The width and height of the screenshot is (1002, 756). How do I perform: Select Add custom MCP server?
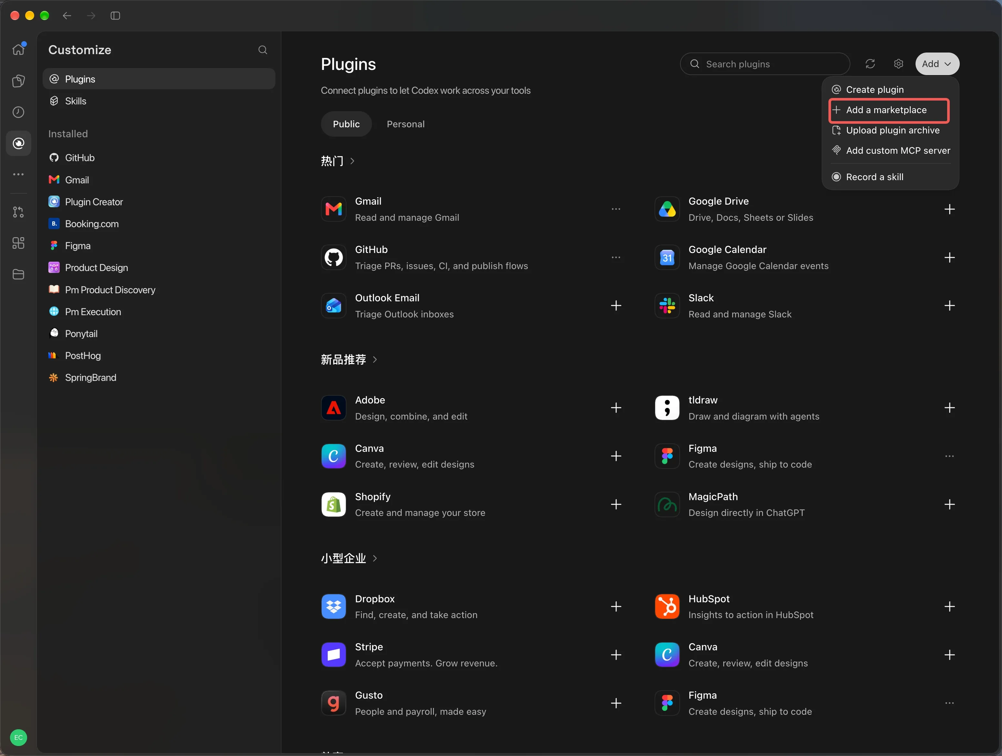[890, 151]
